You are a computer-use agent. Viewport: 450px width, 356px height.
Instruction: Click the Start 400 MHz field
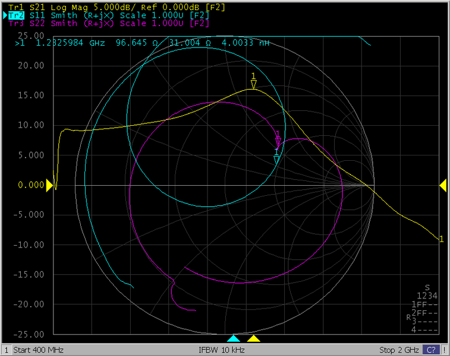click(x=38, y=349)
